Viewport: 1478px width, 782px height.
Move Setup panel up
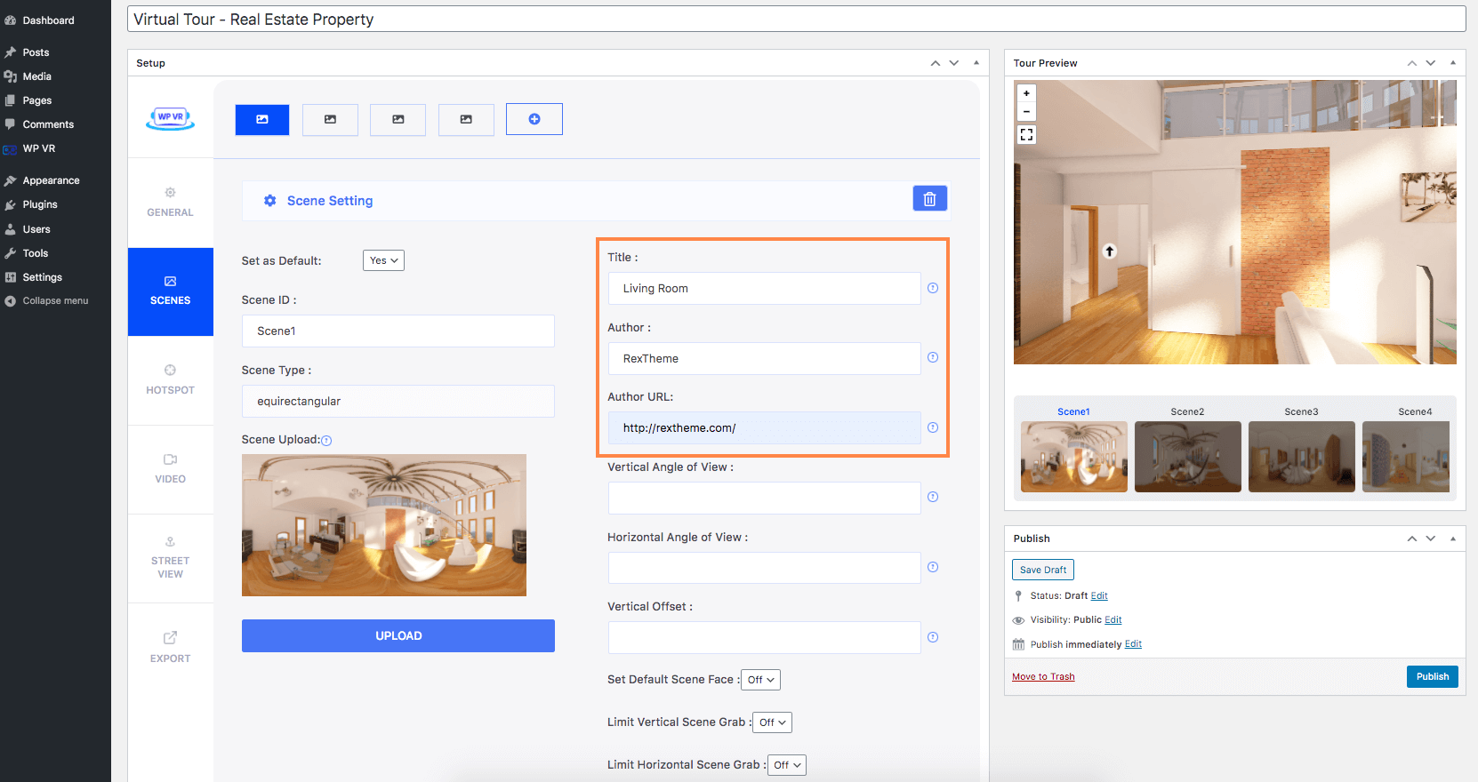936,63
